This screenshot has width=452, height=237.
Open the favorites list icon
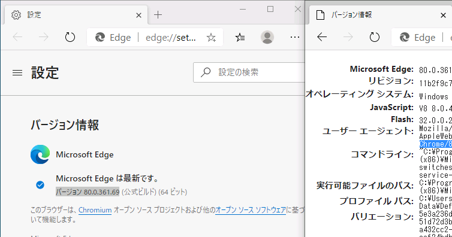coord(240,37)
